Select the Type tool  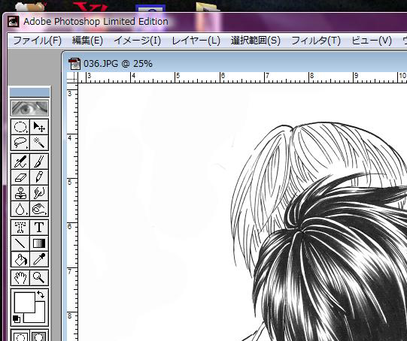coord(39,228)
